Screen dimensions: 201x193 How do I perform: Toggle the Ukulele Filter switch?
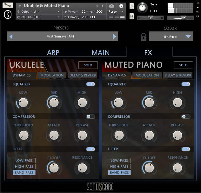click(x=90, y=149)
